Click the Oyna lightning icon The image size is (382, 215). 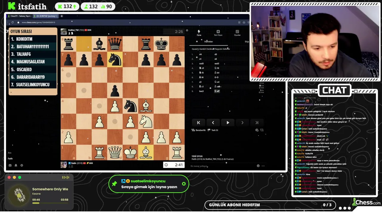tap(199, 31)
